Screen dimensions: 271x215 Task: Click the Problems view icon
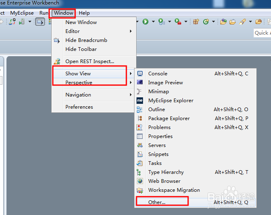tap(139, 127)
